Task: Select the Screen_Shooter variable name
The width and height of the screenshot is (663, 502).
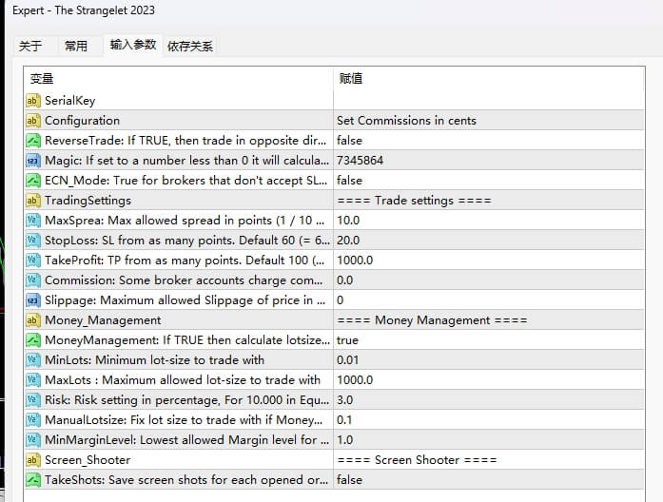Action: click(x=88, y=460)
